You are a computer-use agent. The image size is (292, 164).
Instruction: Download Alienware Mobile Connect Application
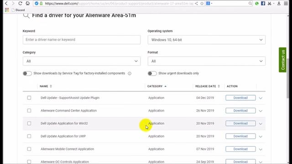click(x=240, y=149)
